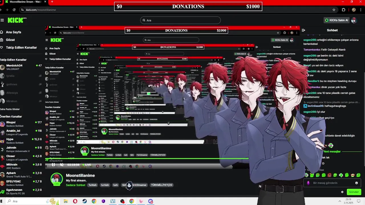The width and height of the screenshot is (365, 205).
Task: Unmute the stream volume
Action: click(62, 165)
